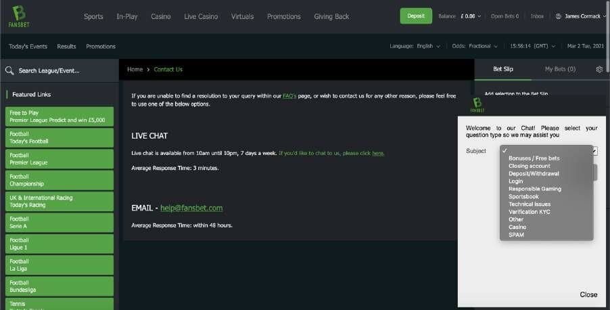
Task: Open Promotions in the secondary bar
Action: point(101,46)
